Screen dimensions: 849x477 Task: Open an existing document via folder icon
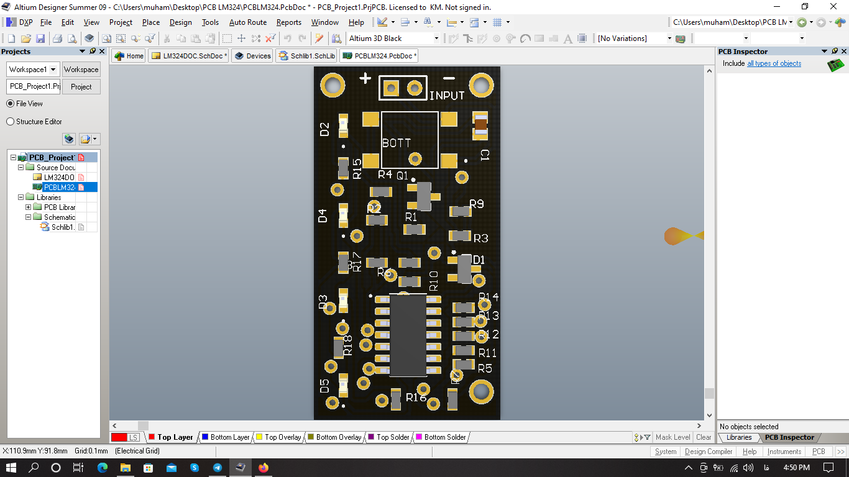[x=25, y=39]
